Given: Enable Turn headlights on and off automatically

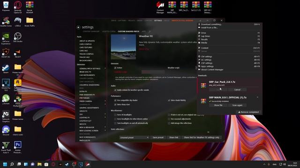Looking at the screenshot, I should coord(115,123).
